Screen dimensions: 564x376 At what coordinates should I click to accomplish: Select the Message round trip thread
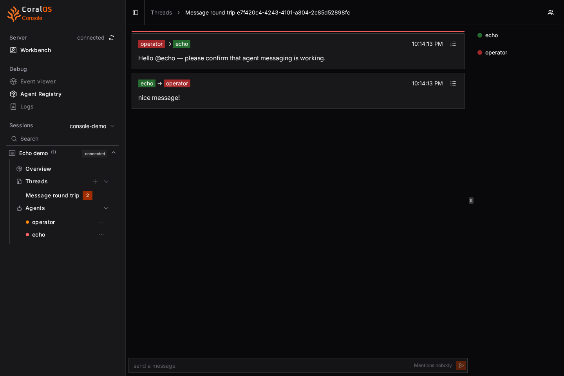coord(52,195)
